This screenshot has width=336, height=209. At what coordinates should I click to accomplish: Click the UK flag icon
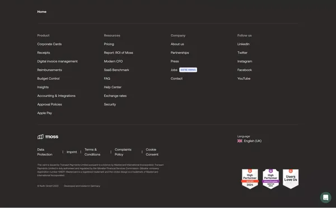click(x=240, y=141)
